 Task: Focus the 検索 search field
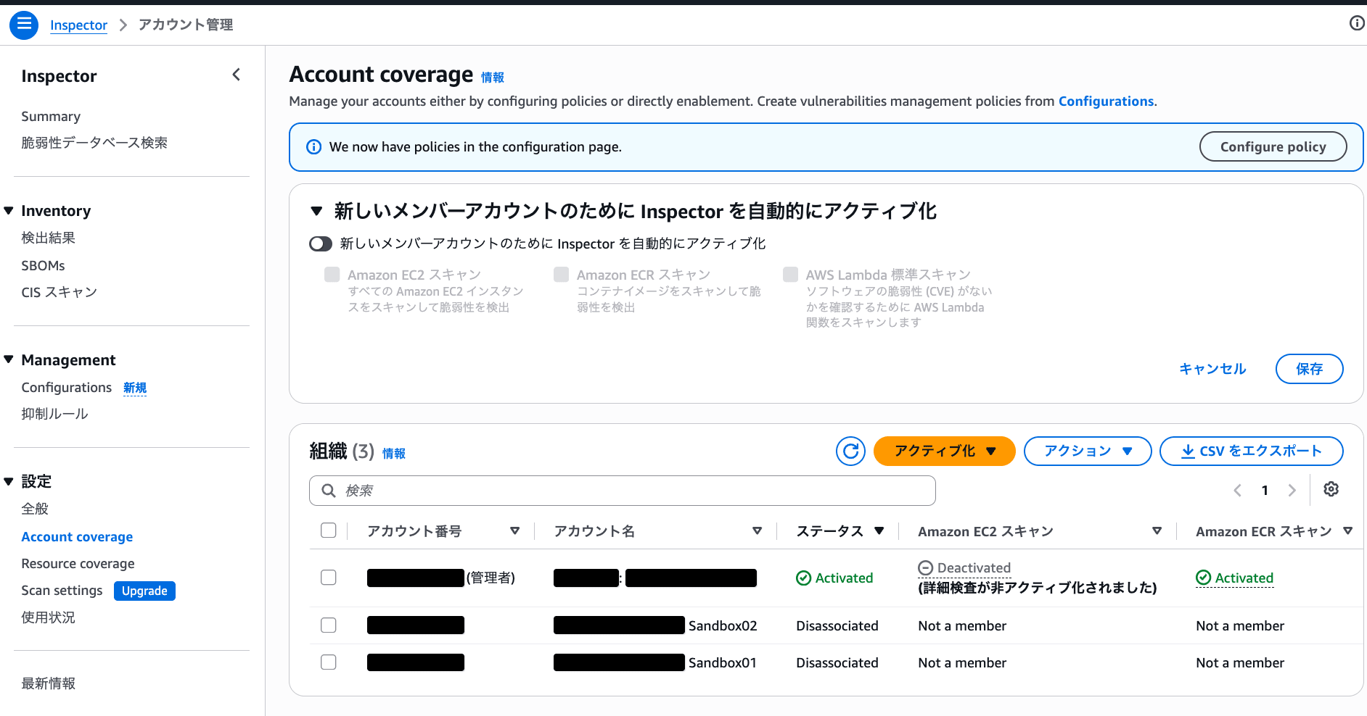coord(622,491)
